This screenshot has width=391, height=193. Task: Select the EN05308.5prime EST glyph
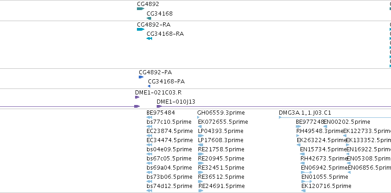coord(349,163)
